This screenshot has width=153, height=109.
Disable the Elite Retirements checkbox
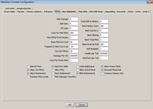tap(78, 73)
